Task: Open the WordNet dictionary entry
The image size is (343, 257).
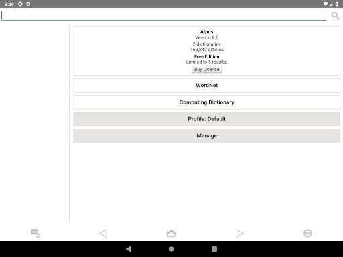Action: pyautogui.click(x=207, y=86)
